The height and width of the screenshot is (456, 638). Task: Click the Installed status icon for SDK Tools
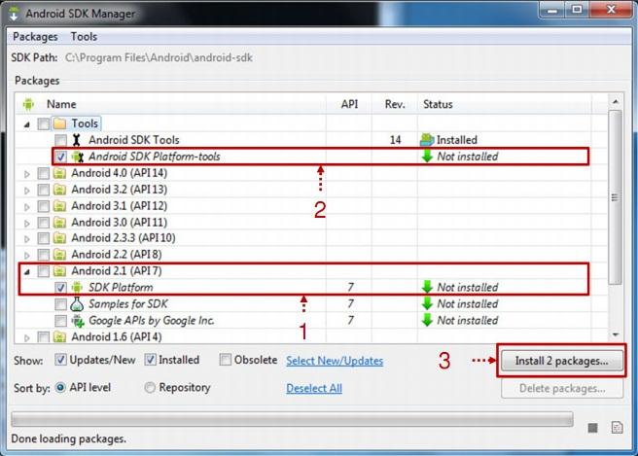click(427, 140)
